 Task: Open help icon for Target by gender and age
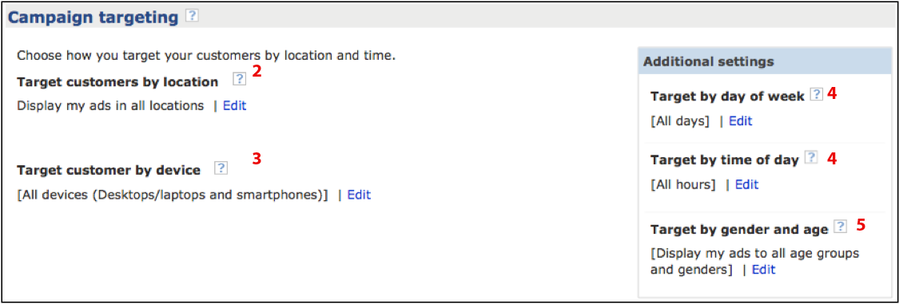840,227
